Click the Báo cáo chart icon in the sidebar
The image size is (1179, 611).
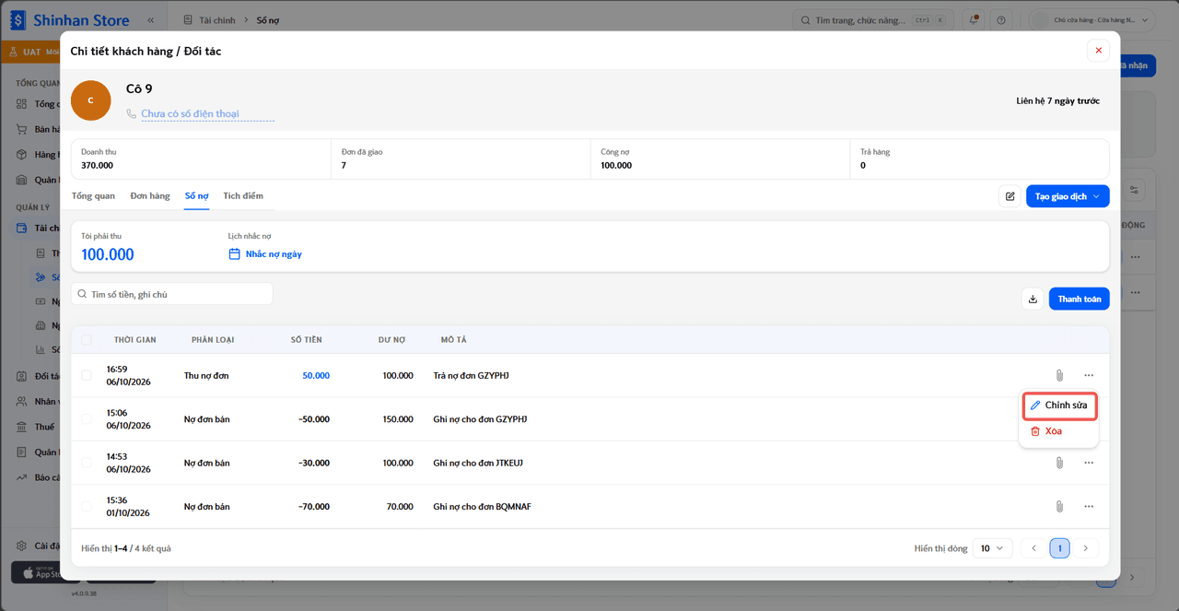tap(21, 477)
